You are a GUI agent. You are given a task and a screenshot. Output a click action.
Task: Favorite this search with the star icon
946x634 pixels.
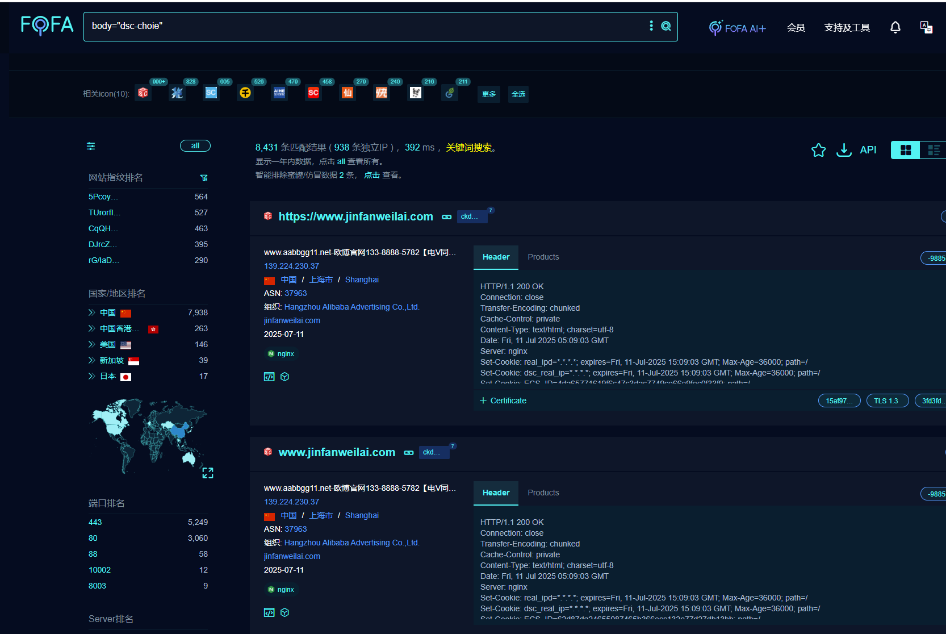tap(818, 150)
